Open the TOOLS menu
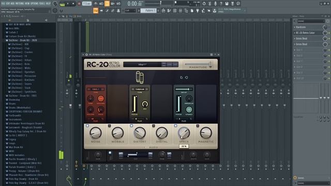This screenshot has width=331, height=186. pyautogui.click(x=42, y=4)
